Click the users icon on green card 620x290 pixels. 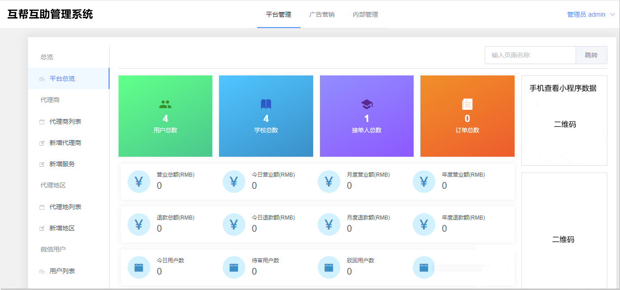[x=165, y=104]
